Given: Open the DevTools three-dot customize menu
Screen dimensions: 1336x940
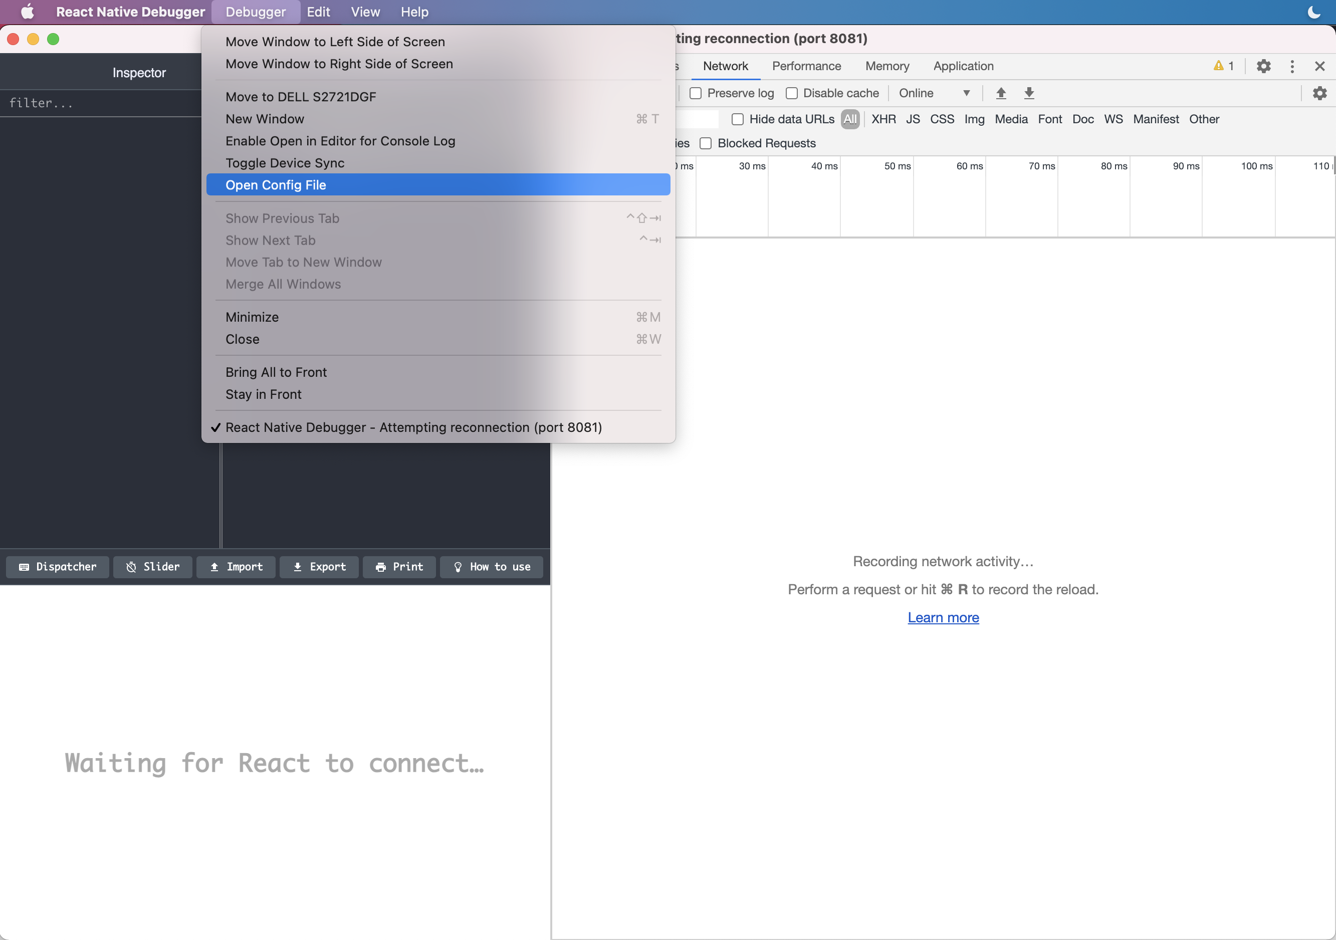Looking at the screenshot, I should pyautogui.click(x=1292, y=66).
